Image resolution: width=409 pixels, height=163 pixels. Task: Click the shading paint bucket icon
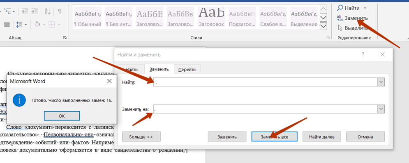pos(37,25)
